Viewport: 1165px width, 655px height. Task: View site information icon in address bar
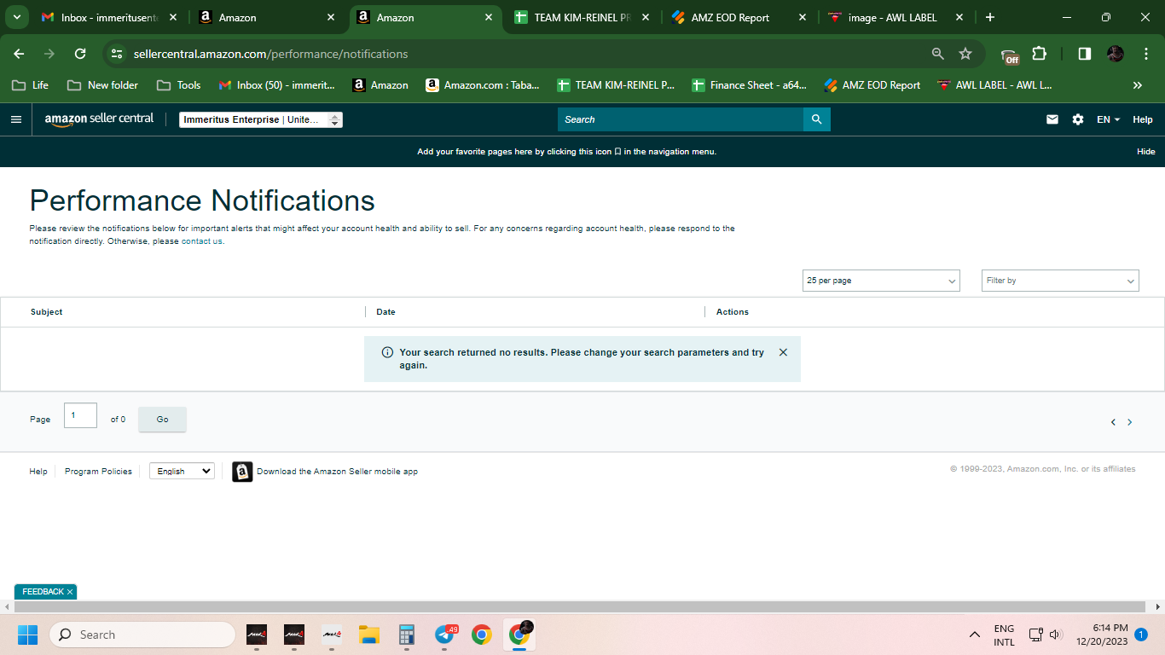pos(117,54)
